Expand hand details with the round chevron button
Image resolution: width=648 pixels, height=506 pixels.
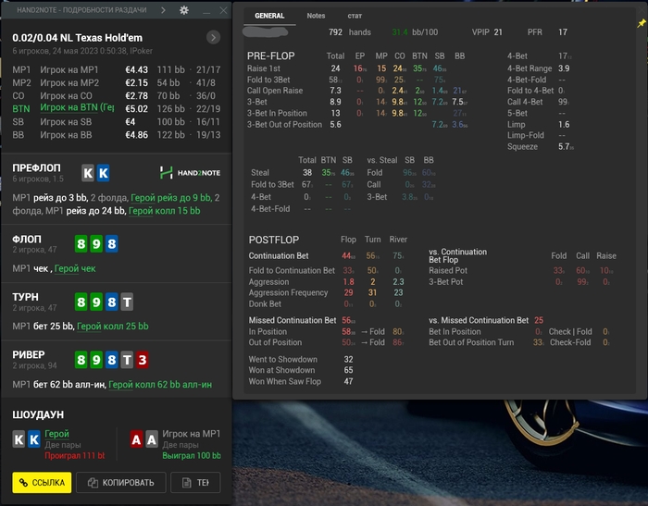[x=214, y=37]
